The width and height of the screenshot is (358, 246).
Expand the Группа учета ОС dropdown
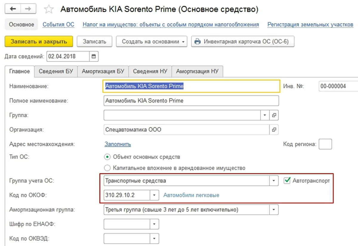pos(274,181)
